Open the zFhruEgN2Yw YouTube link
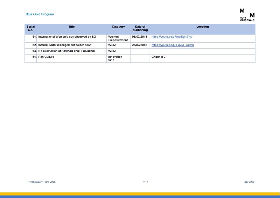This screenshot has width=280, height=198. 172,37
